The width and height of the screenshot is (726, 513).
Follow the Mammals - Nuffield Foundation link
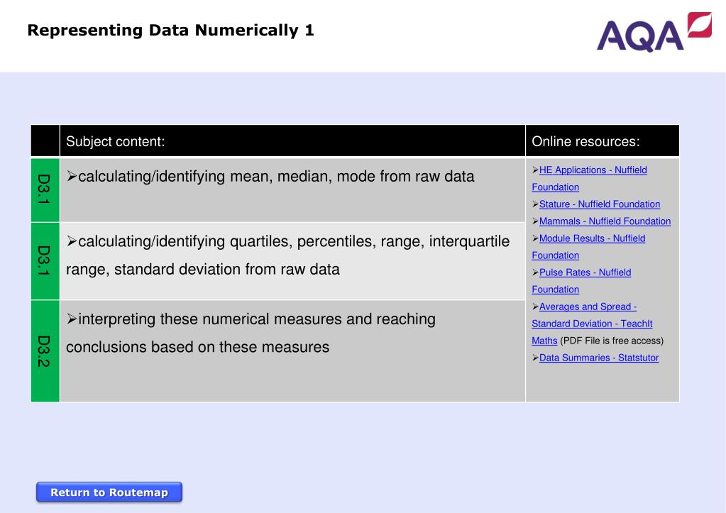coord(605,221)
